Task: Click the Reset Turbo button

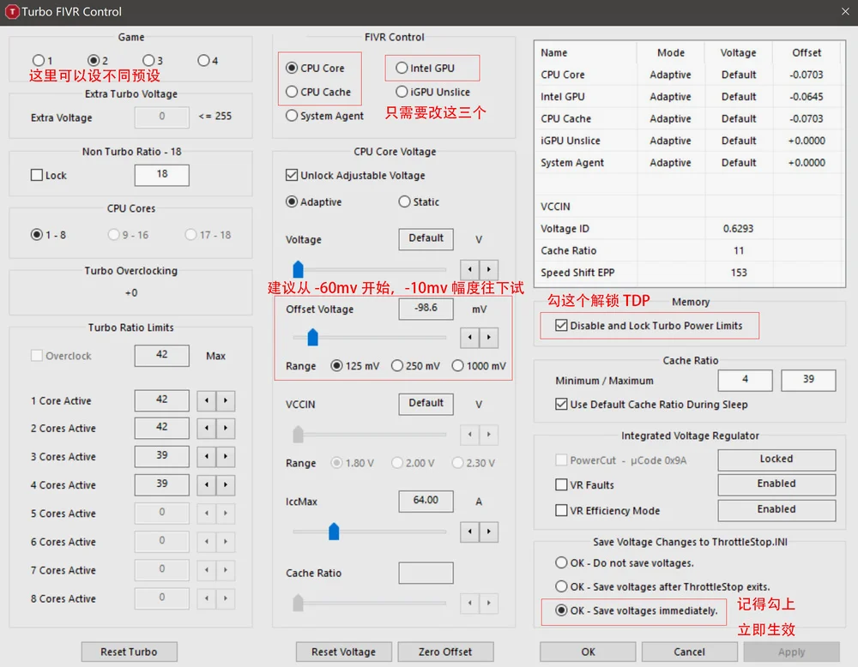Action: click(130, 652)
